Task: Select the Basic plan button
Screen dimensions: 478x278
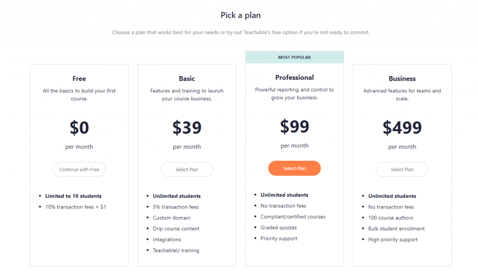Action: (x=187, y=169)
